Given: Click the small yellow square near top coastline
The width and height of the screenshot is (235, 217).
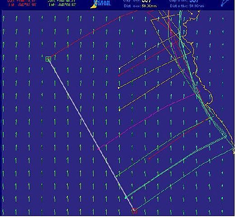Looking at the screenshot, I should (192, 14).
